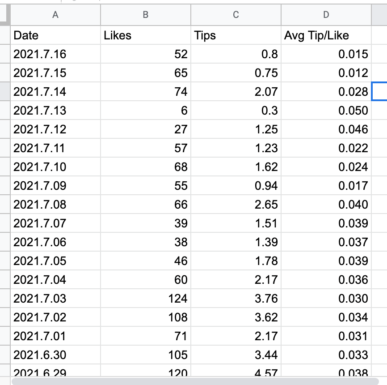Select Avg Tip/Like value 0.022
Screen dimensions: 387x385
pos(326,148)
